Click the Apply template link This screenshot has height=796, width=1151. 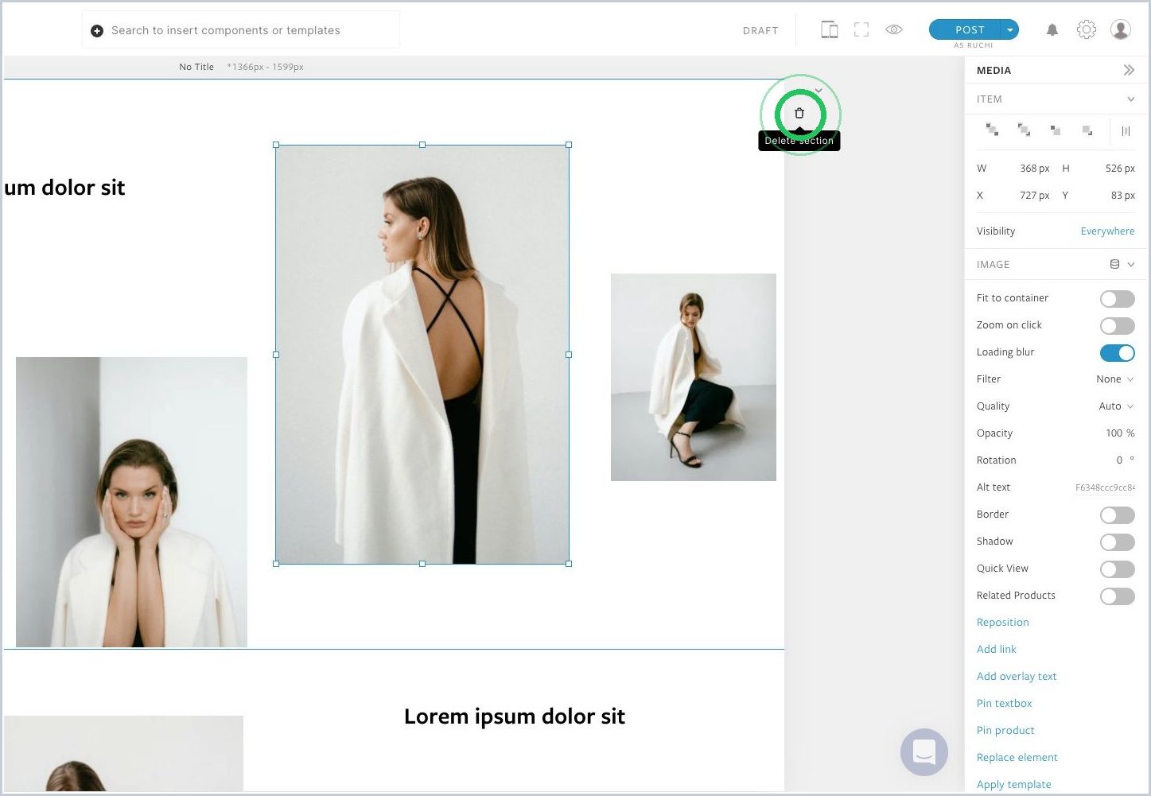1013,785
